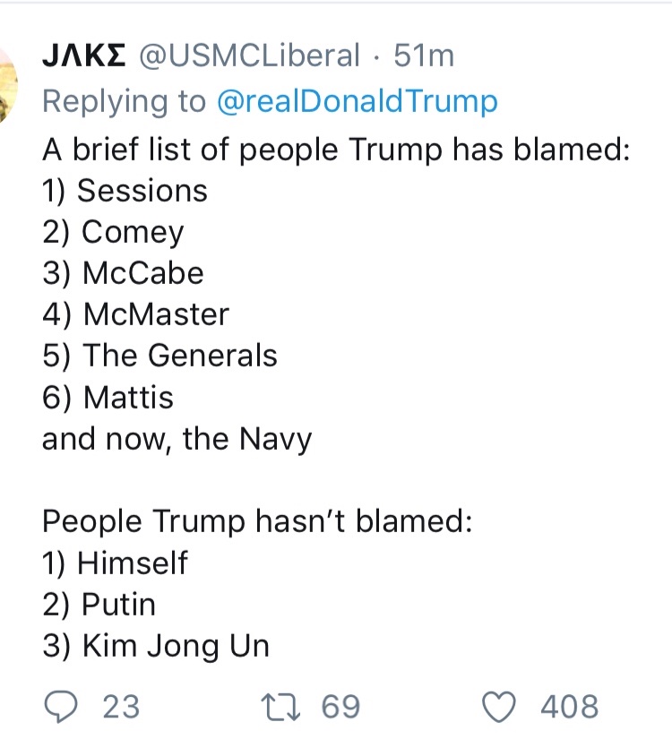The image size is (672, 739).
Task: Click the "2) Putin" line
Action: pos(99,605)
